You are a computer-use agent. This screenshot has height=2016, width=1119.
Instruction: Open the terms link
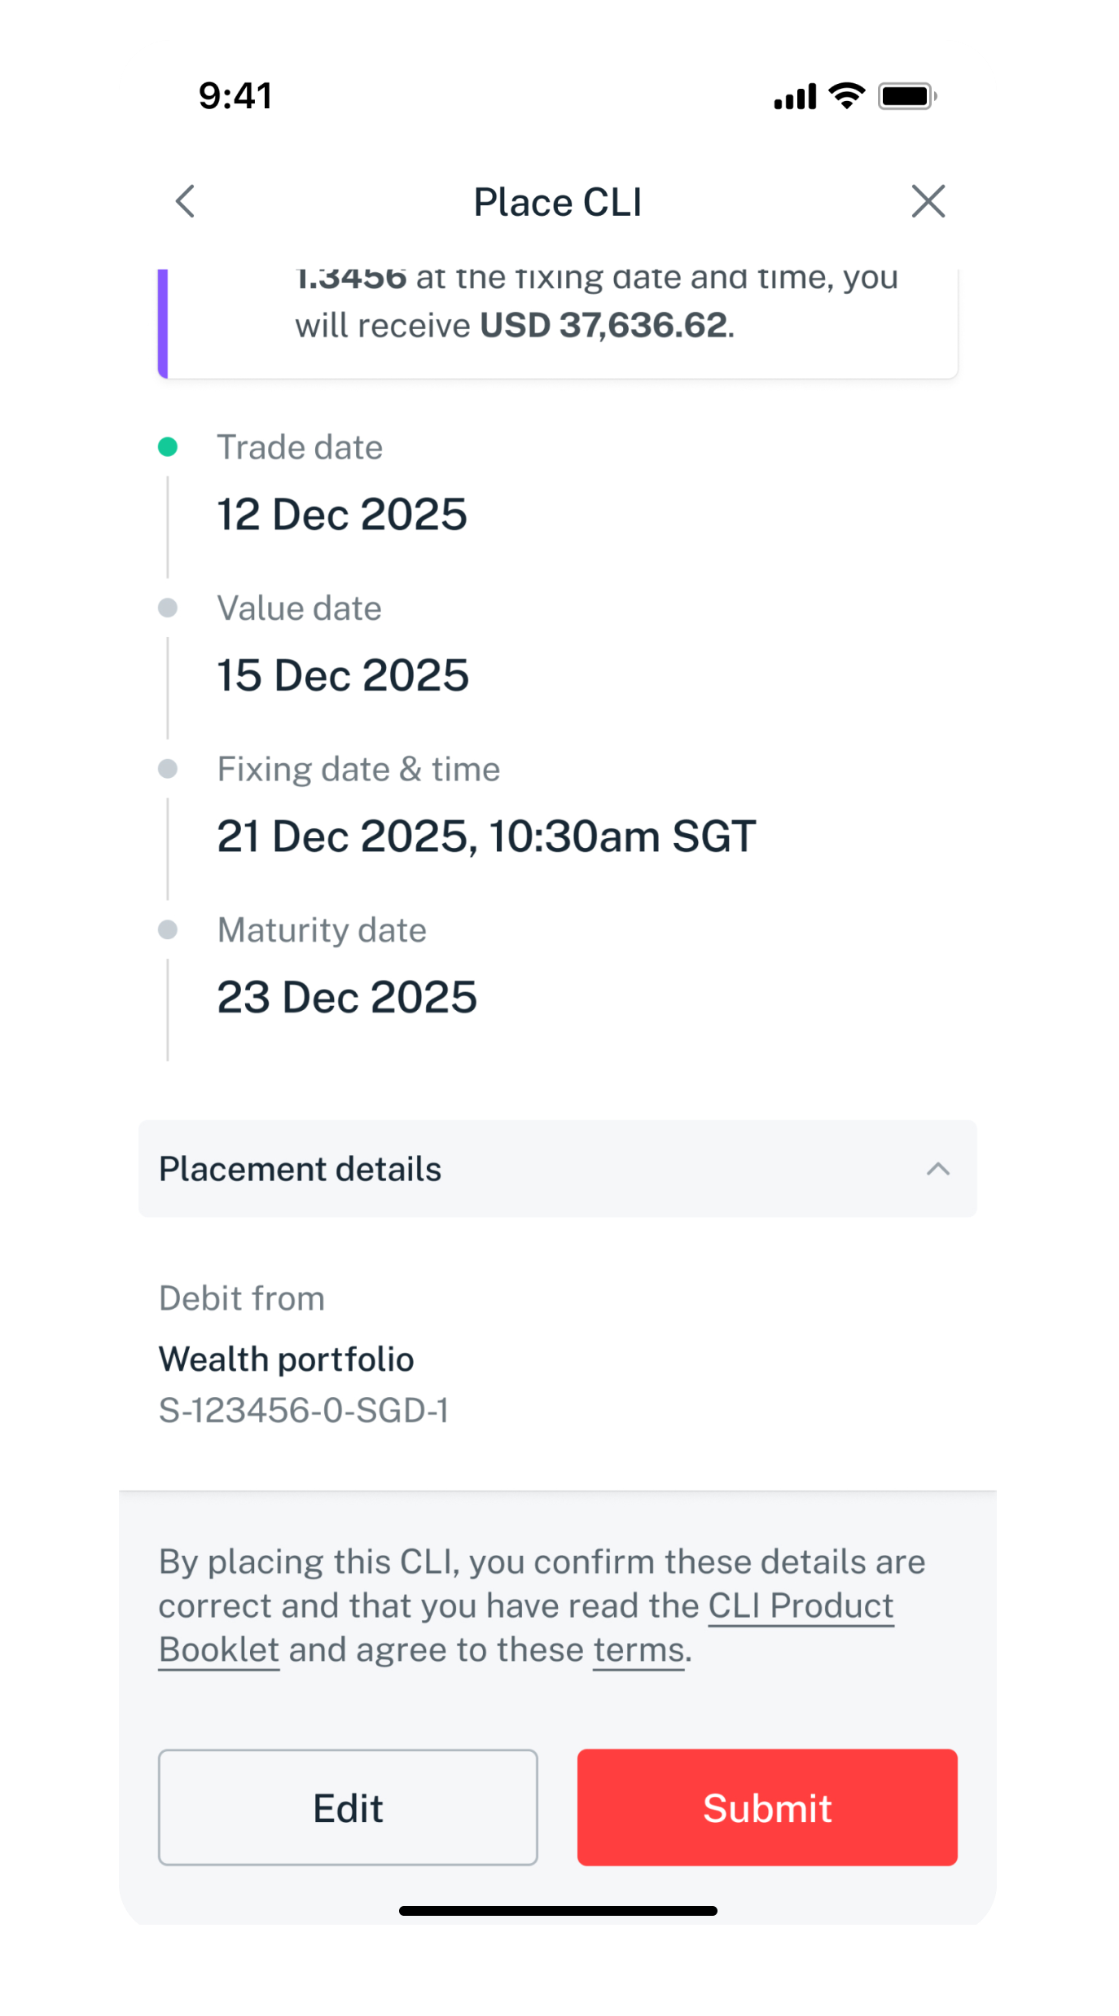click(638, 1650)
